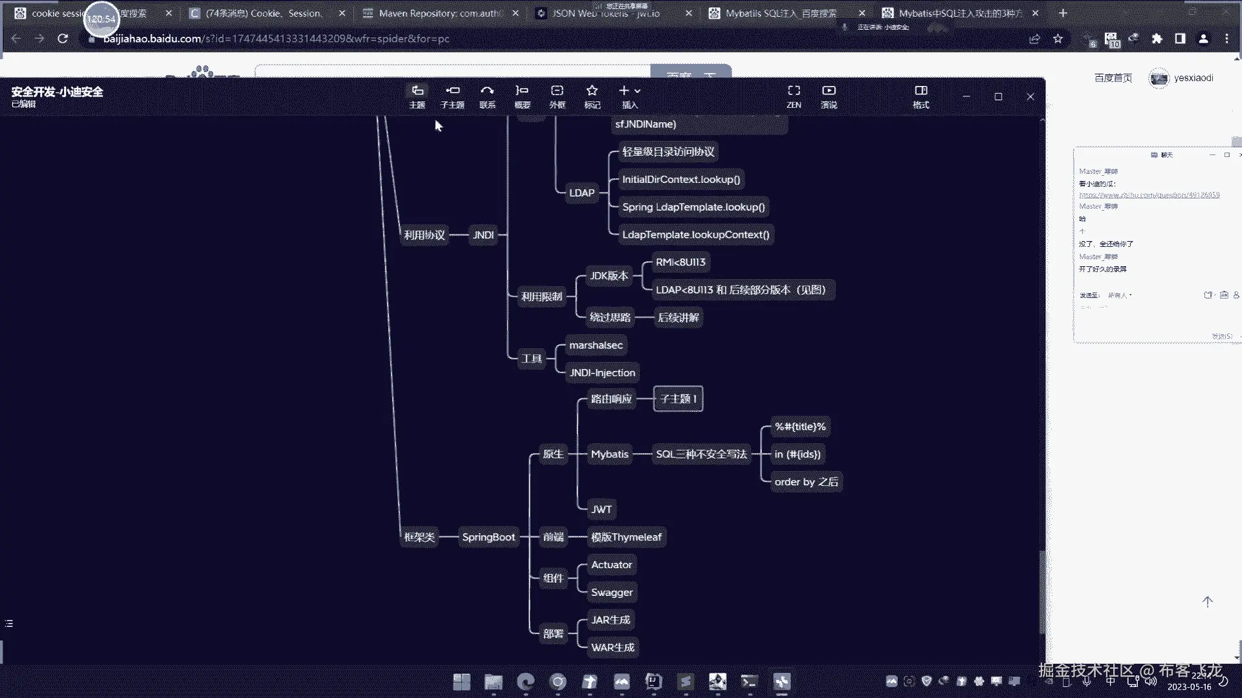This screenshot has width=1242, height=698.
Task: Toggle the outline list icon at bottom left
Action: [x=9, y=624]
